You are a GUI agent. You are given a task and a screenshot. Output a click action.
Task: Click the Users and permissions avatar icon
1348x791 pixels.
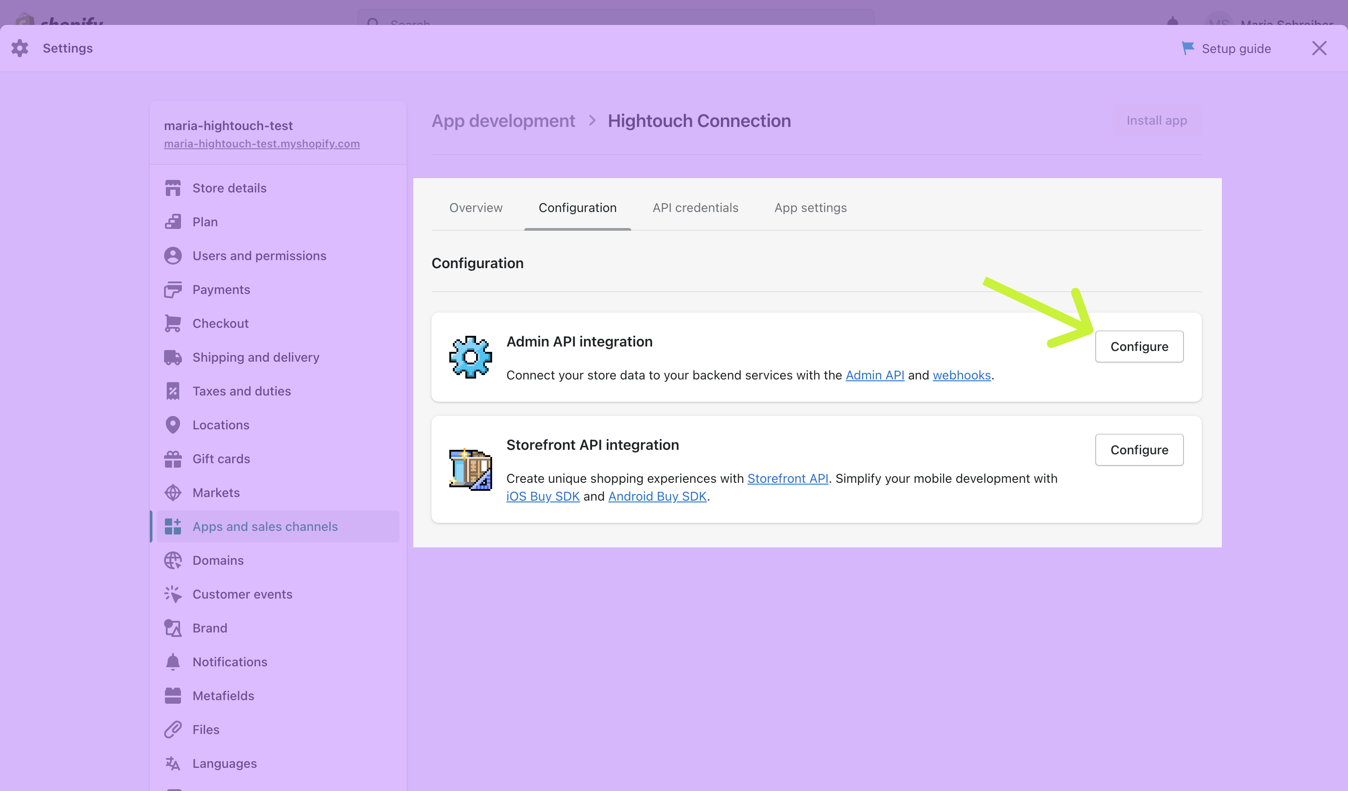[x=173, y=256]
